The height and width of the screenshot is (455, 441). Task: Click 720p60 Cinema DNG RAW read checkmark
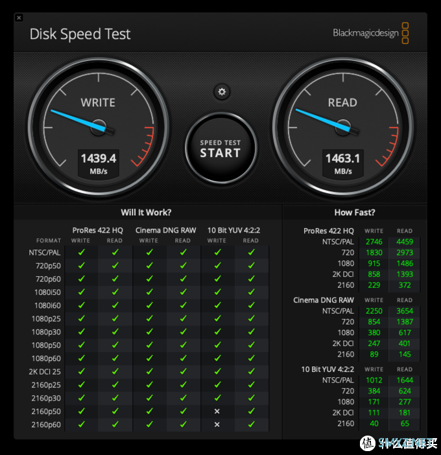pos(183,279)
